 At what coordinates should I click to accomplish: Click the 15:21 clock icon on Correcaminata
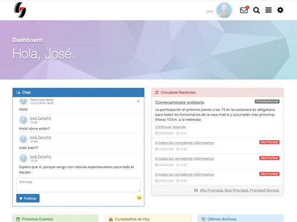coord(178,133)
